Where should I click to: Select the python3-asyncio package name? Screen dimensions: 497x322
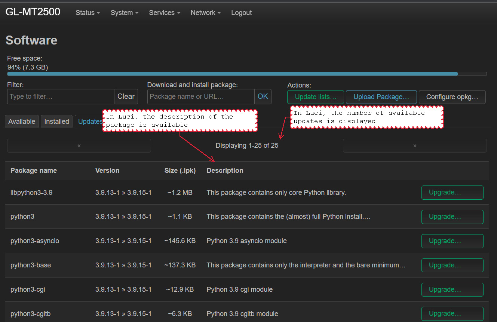click(35, 241)
